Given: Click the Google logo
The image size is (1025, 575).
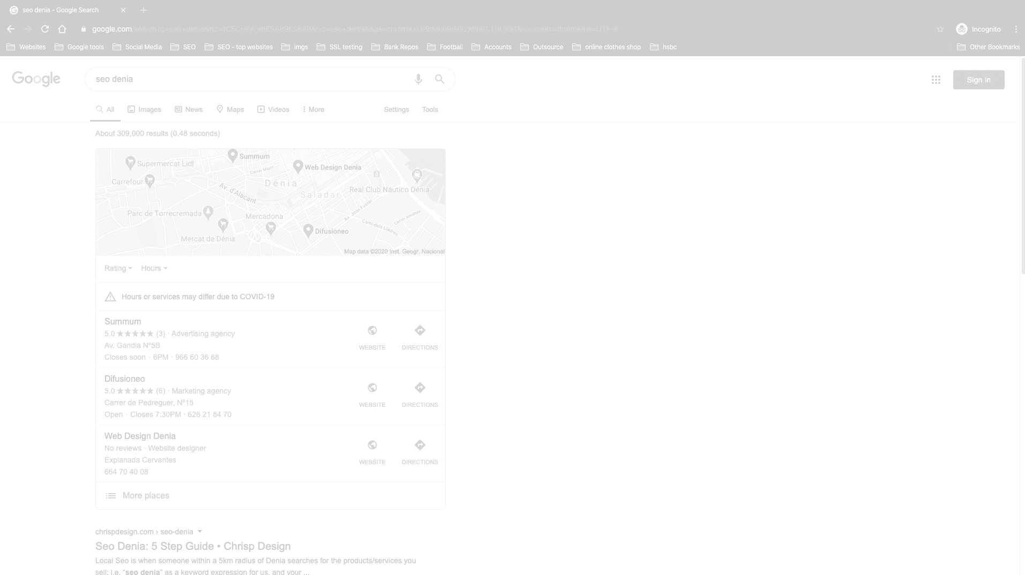Looking at the screenshot, I should tap(36, 79).
